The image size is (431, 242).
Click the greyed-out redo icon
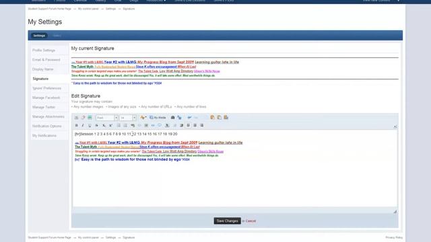(196, 118)
